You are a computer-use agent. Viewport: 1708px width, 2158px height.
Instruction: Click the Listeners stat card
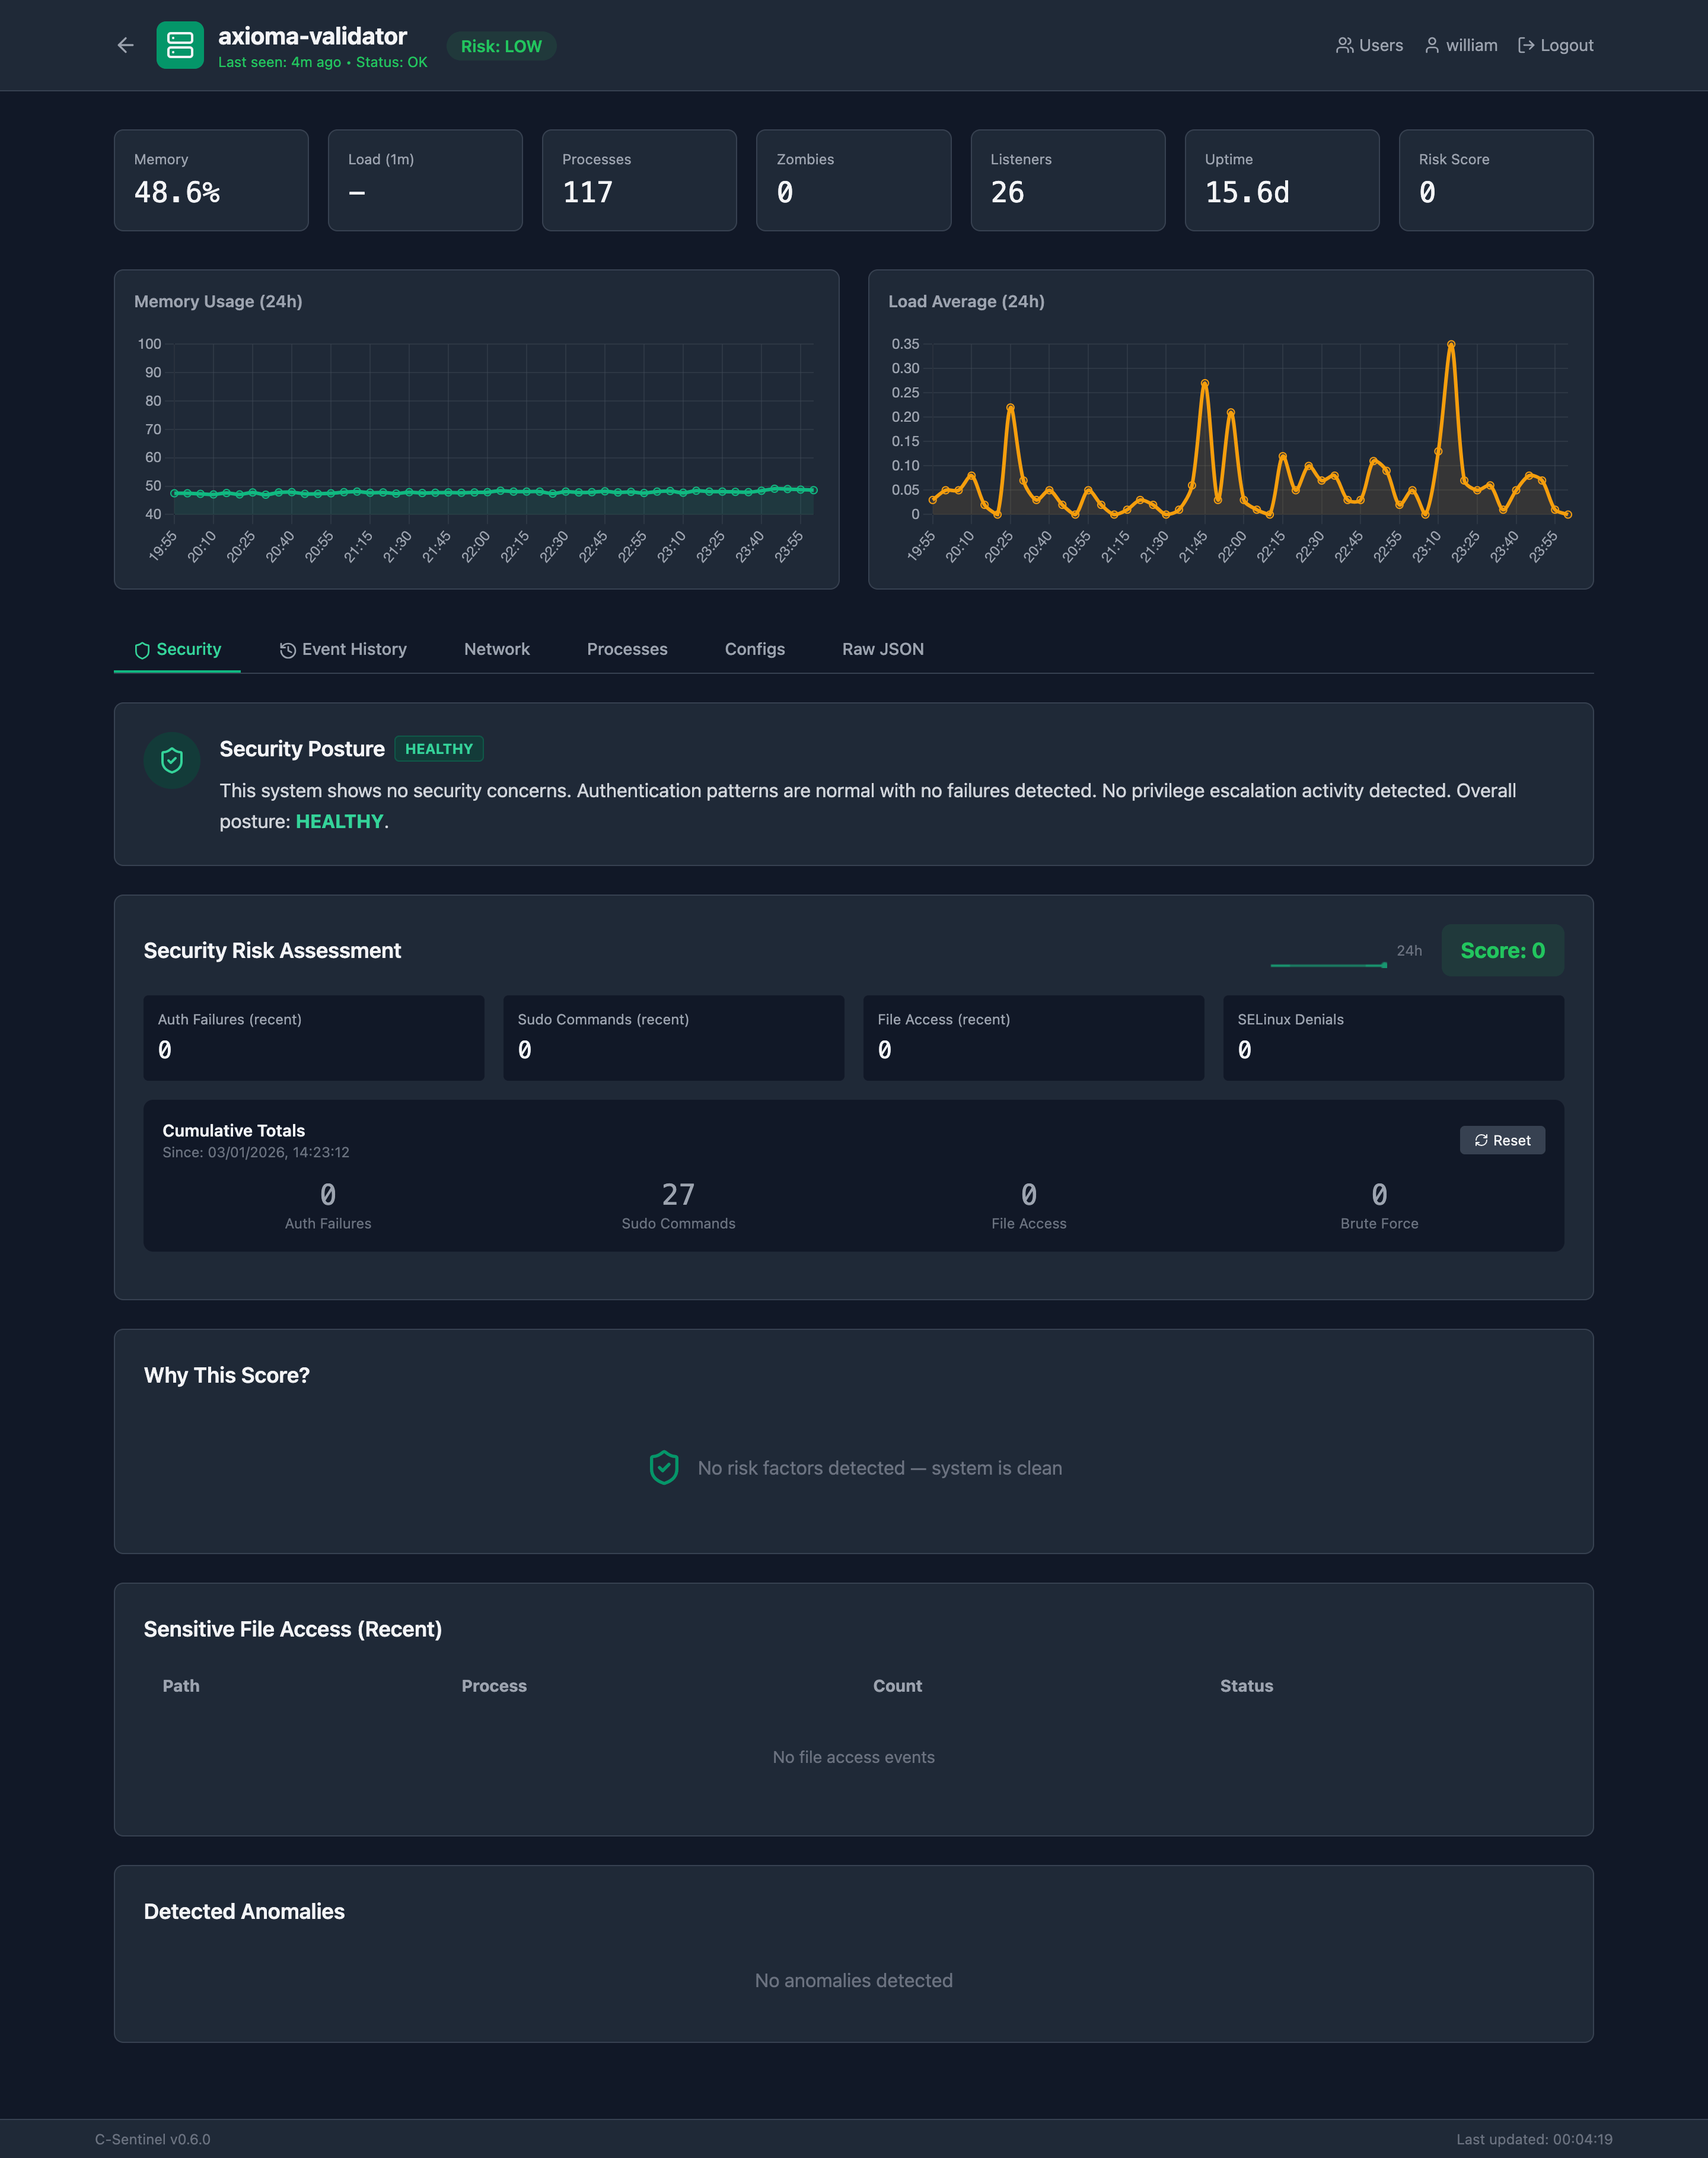[x=1067, y=180]
